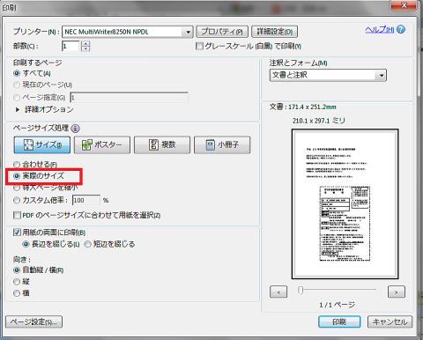Decrease copies with the down stepper arrow
423x340 pixels.
tap(85, 48)
